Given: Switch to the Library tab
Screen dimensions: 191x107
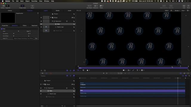Looking at the screenshot, I should click(x=10, y=11).
